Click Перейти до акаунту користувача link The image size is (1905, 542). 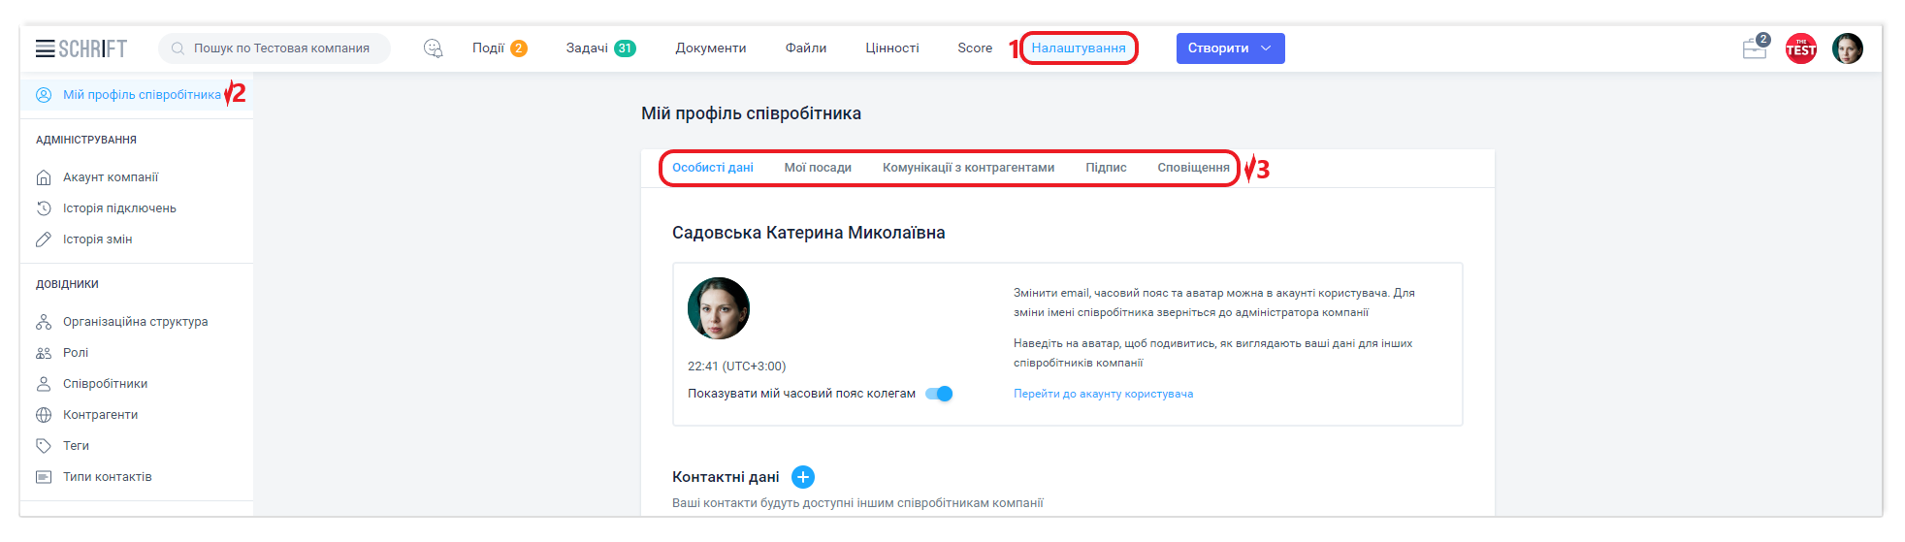pos(1103,394)
